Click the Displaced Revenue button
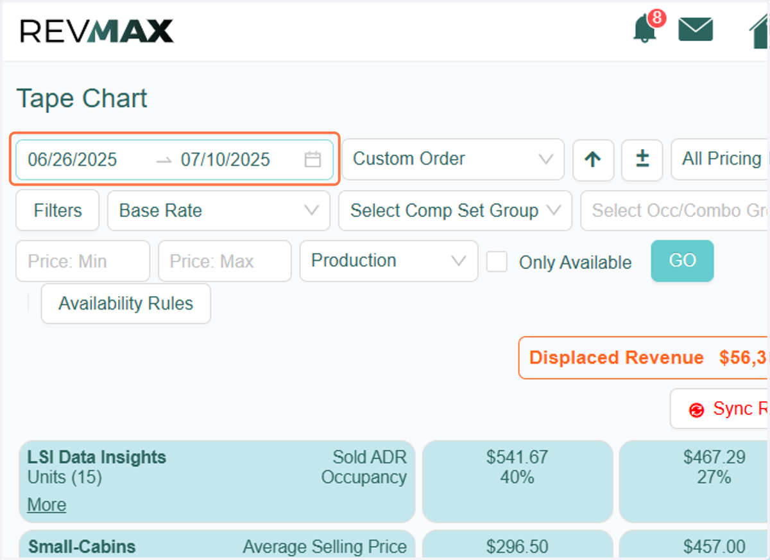Viewport: 770px width, 560px height. pos(644,358)
